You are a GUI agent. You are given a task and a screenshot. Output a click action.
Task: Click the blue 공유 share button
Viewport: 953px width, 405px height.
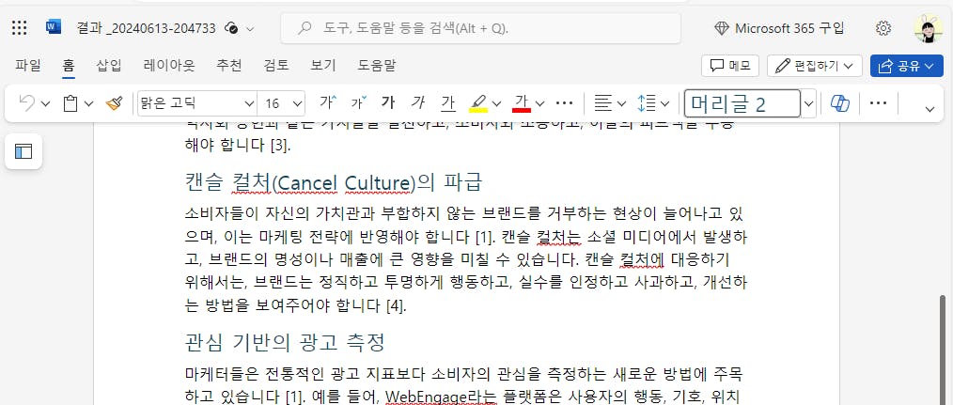[906, 66]
